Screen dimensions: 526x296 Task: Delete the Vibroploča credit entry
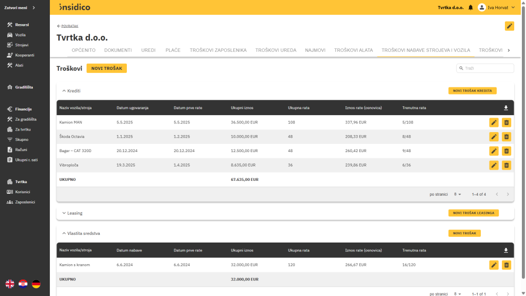point(506,165)
